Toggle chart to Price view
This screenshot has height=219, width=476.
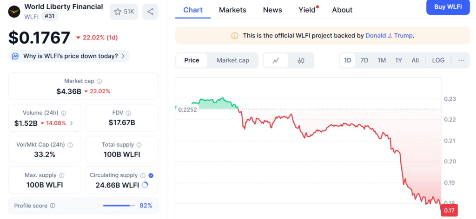pyautogui.click(x=192, y=60)
